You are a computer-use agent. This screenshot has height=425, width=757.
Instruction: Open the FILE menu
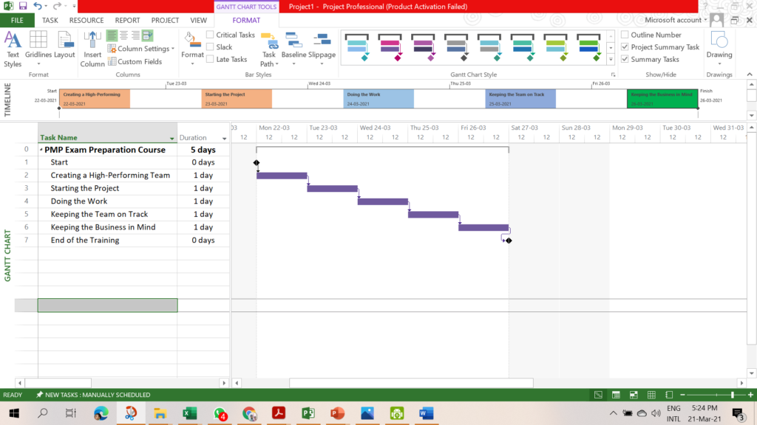tap(16, 20)
